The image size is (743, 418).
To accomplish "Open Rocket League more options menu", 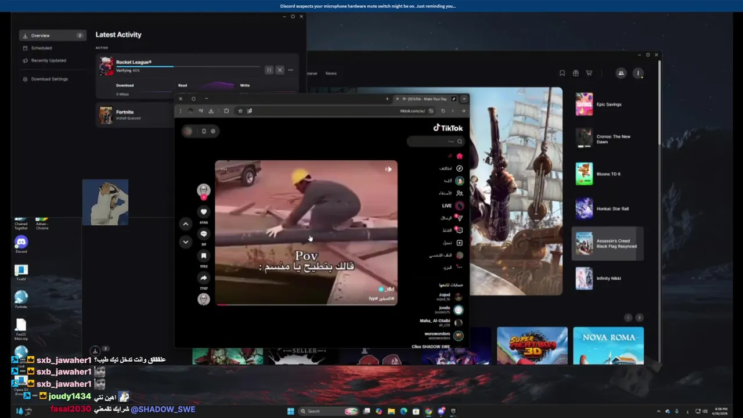I will point(290,70).
